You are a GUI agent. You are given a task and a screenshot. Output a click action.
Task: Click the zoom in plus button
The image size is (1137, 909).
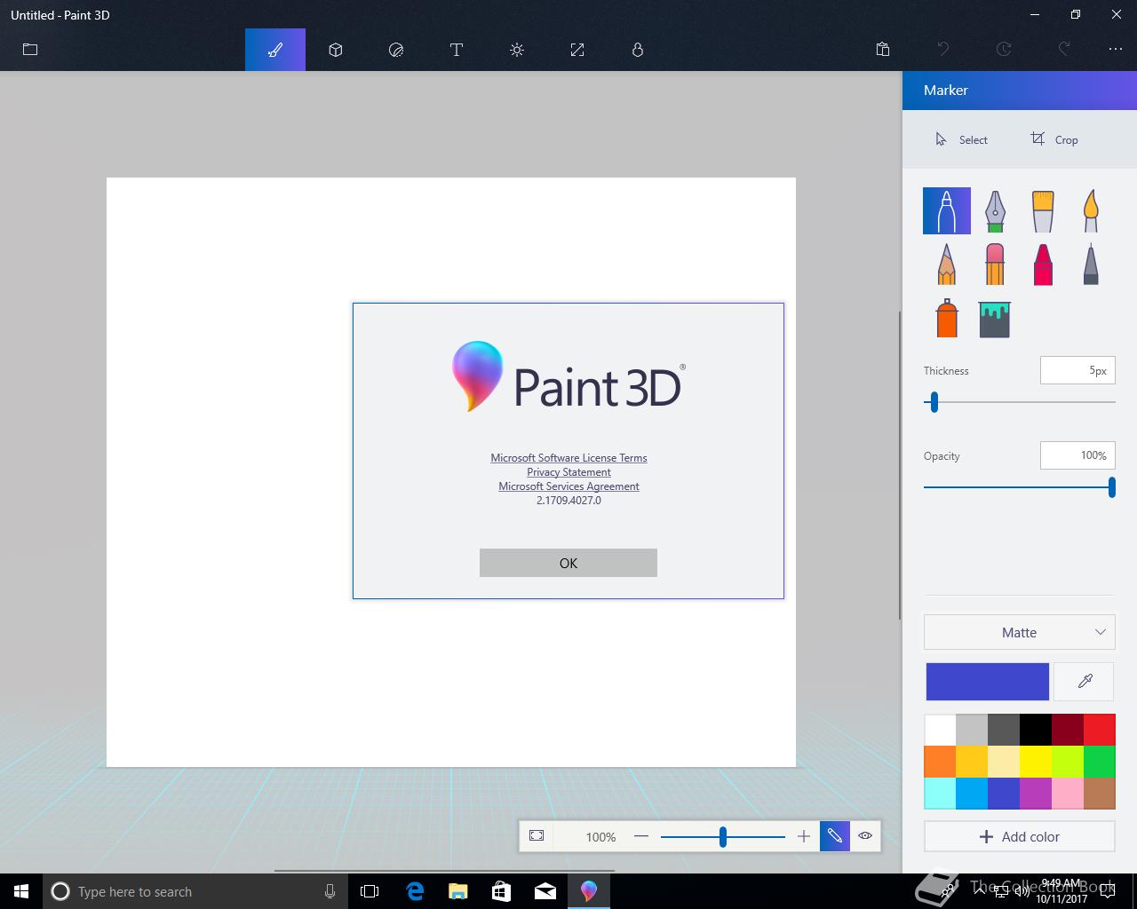point(804,836)
